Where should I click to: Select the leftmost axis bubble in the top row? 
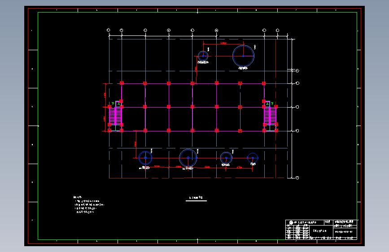coord(109,30)
